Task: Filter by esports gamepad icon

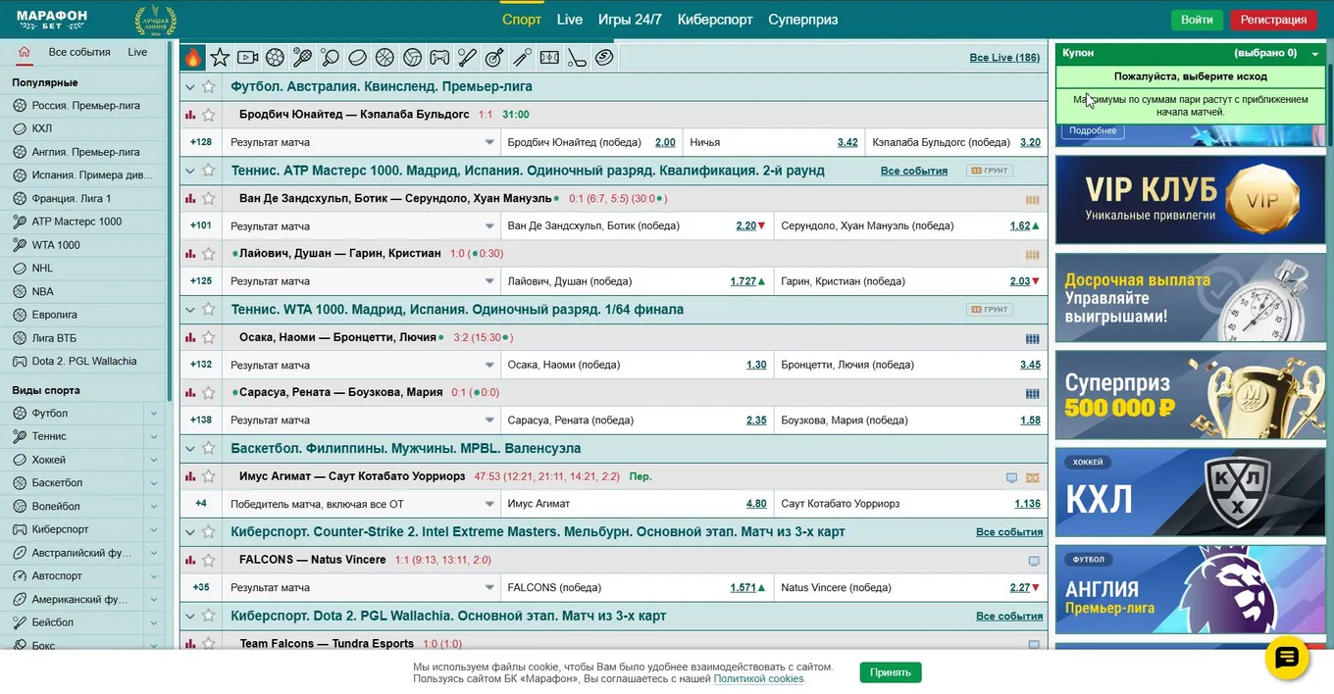Action: 440,58
